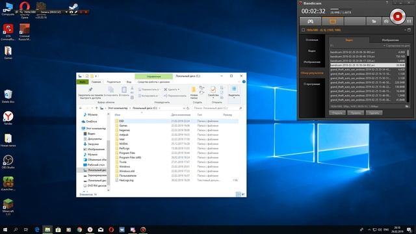416x234 pixels.
Task: Click Copy to button in Explorer ribbon
Action: click(148, 96)
